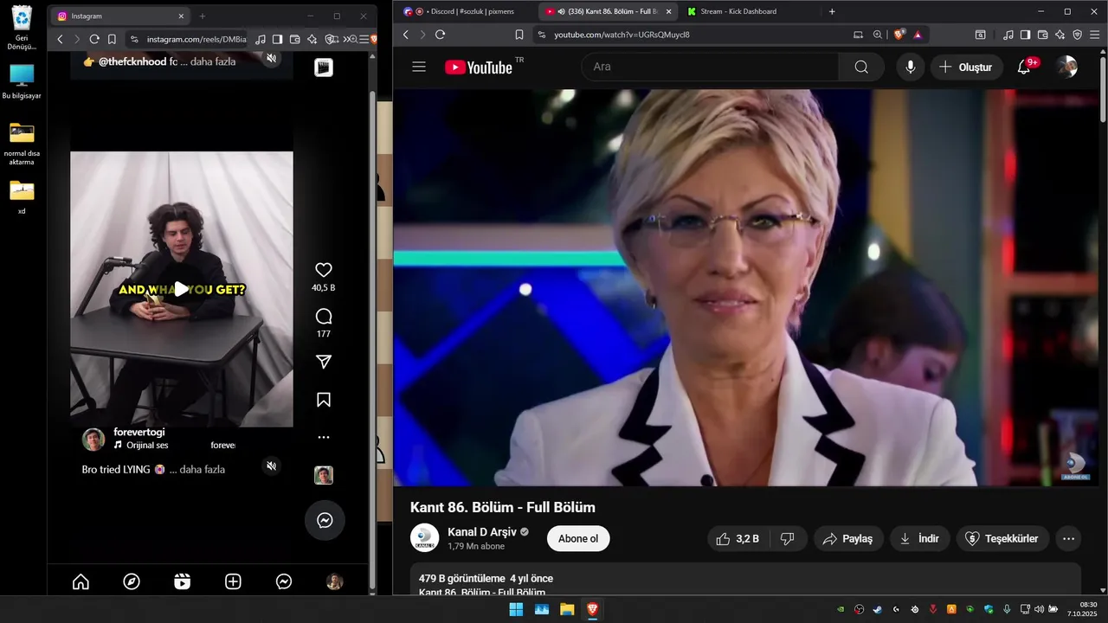The width and height of the screenshot is (1108, 623).
Task: Open Brave Rewards triangle icon
Action: point(917,35)
